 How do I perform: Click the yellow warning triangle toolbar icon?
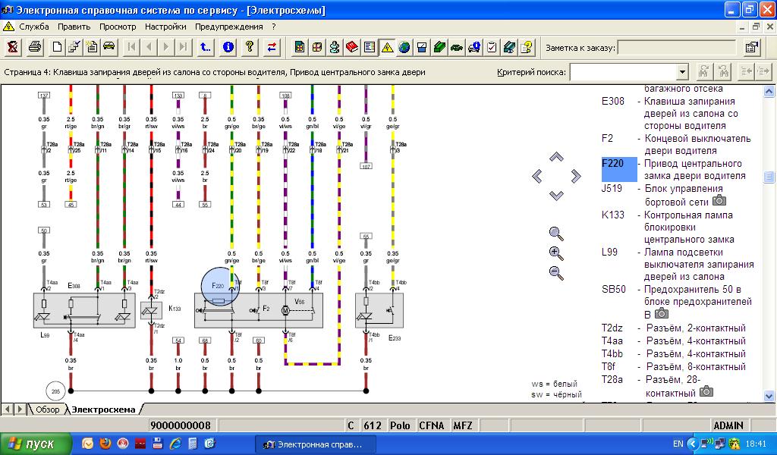(x=387, y=48)
